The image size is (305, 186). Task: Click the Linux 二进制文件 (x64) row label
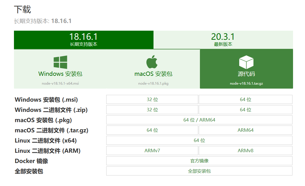click(46, 141)
